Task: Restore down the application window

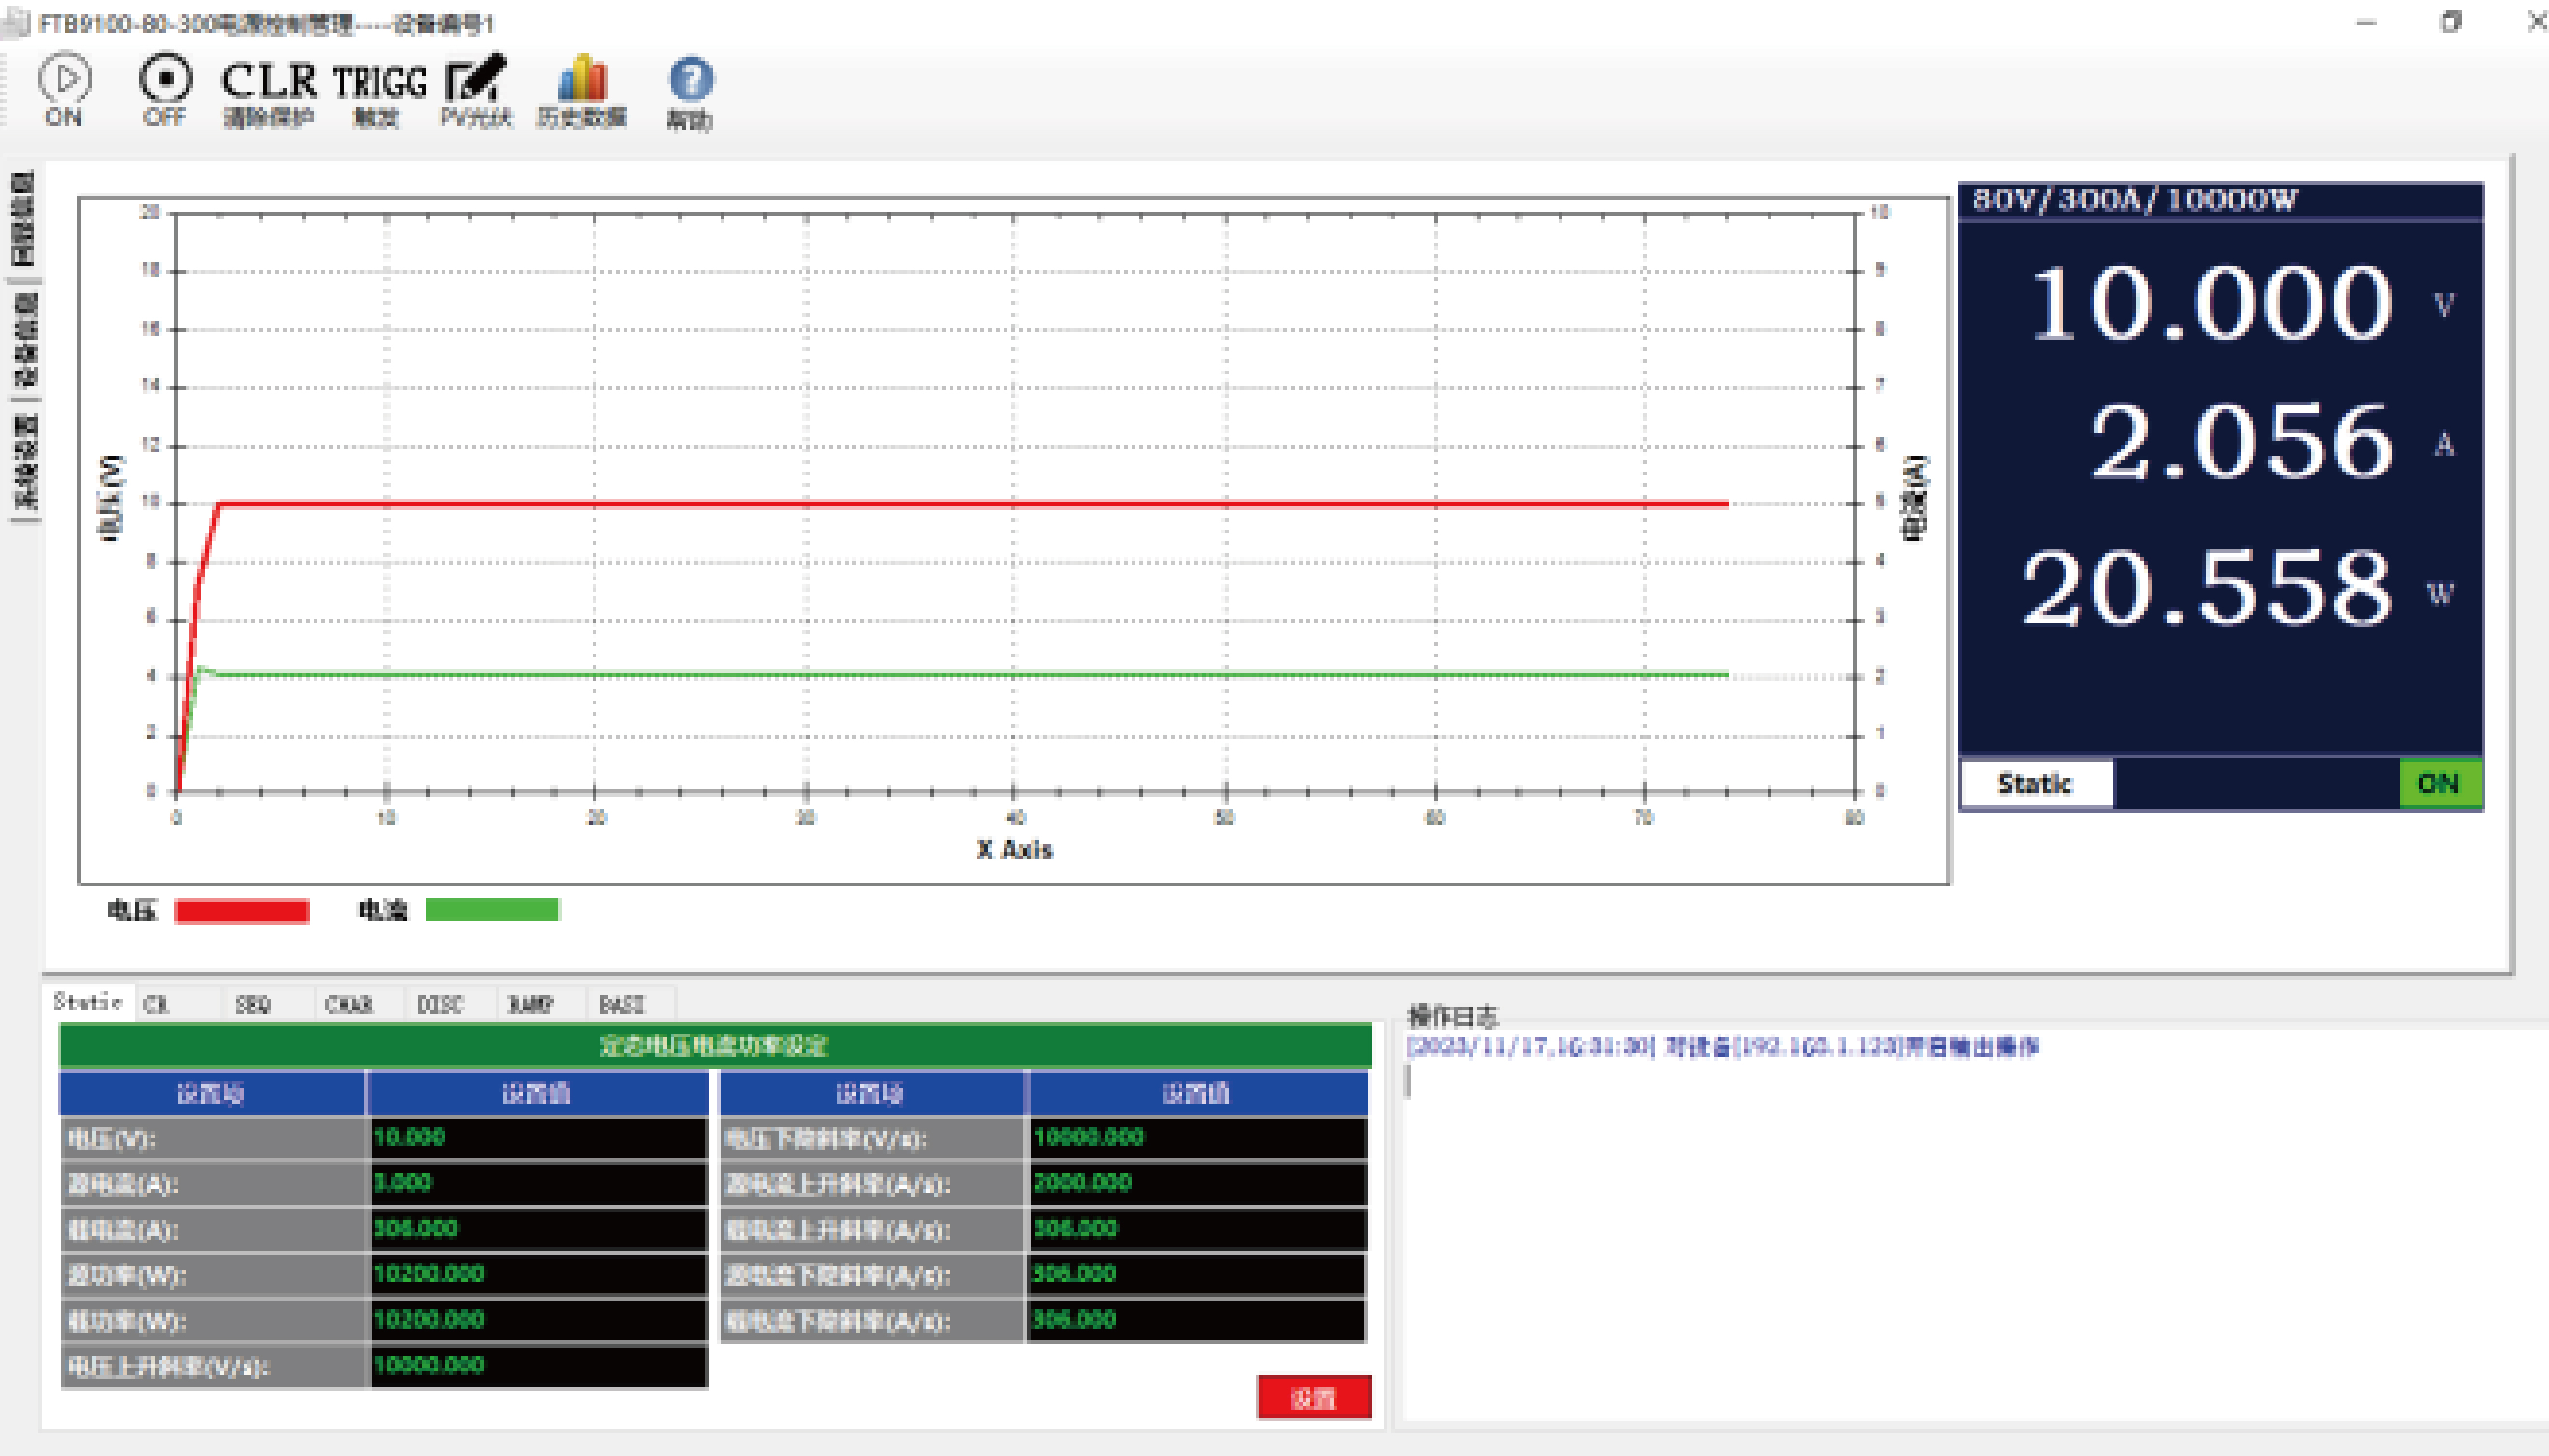Action: 2451,22
